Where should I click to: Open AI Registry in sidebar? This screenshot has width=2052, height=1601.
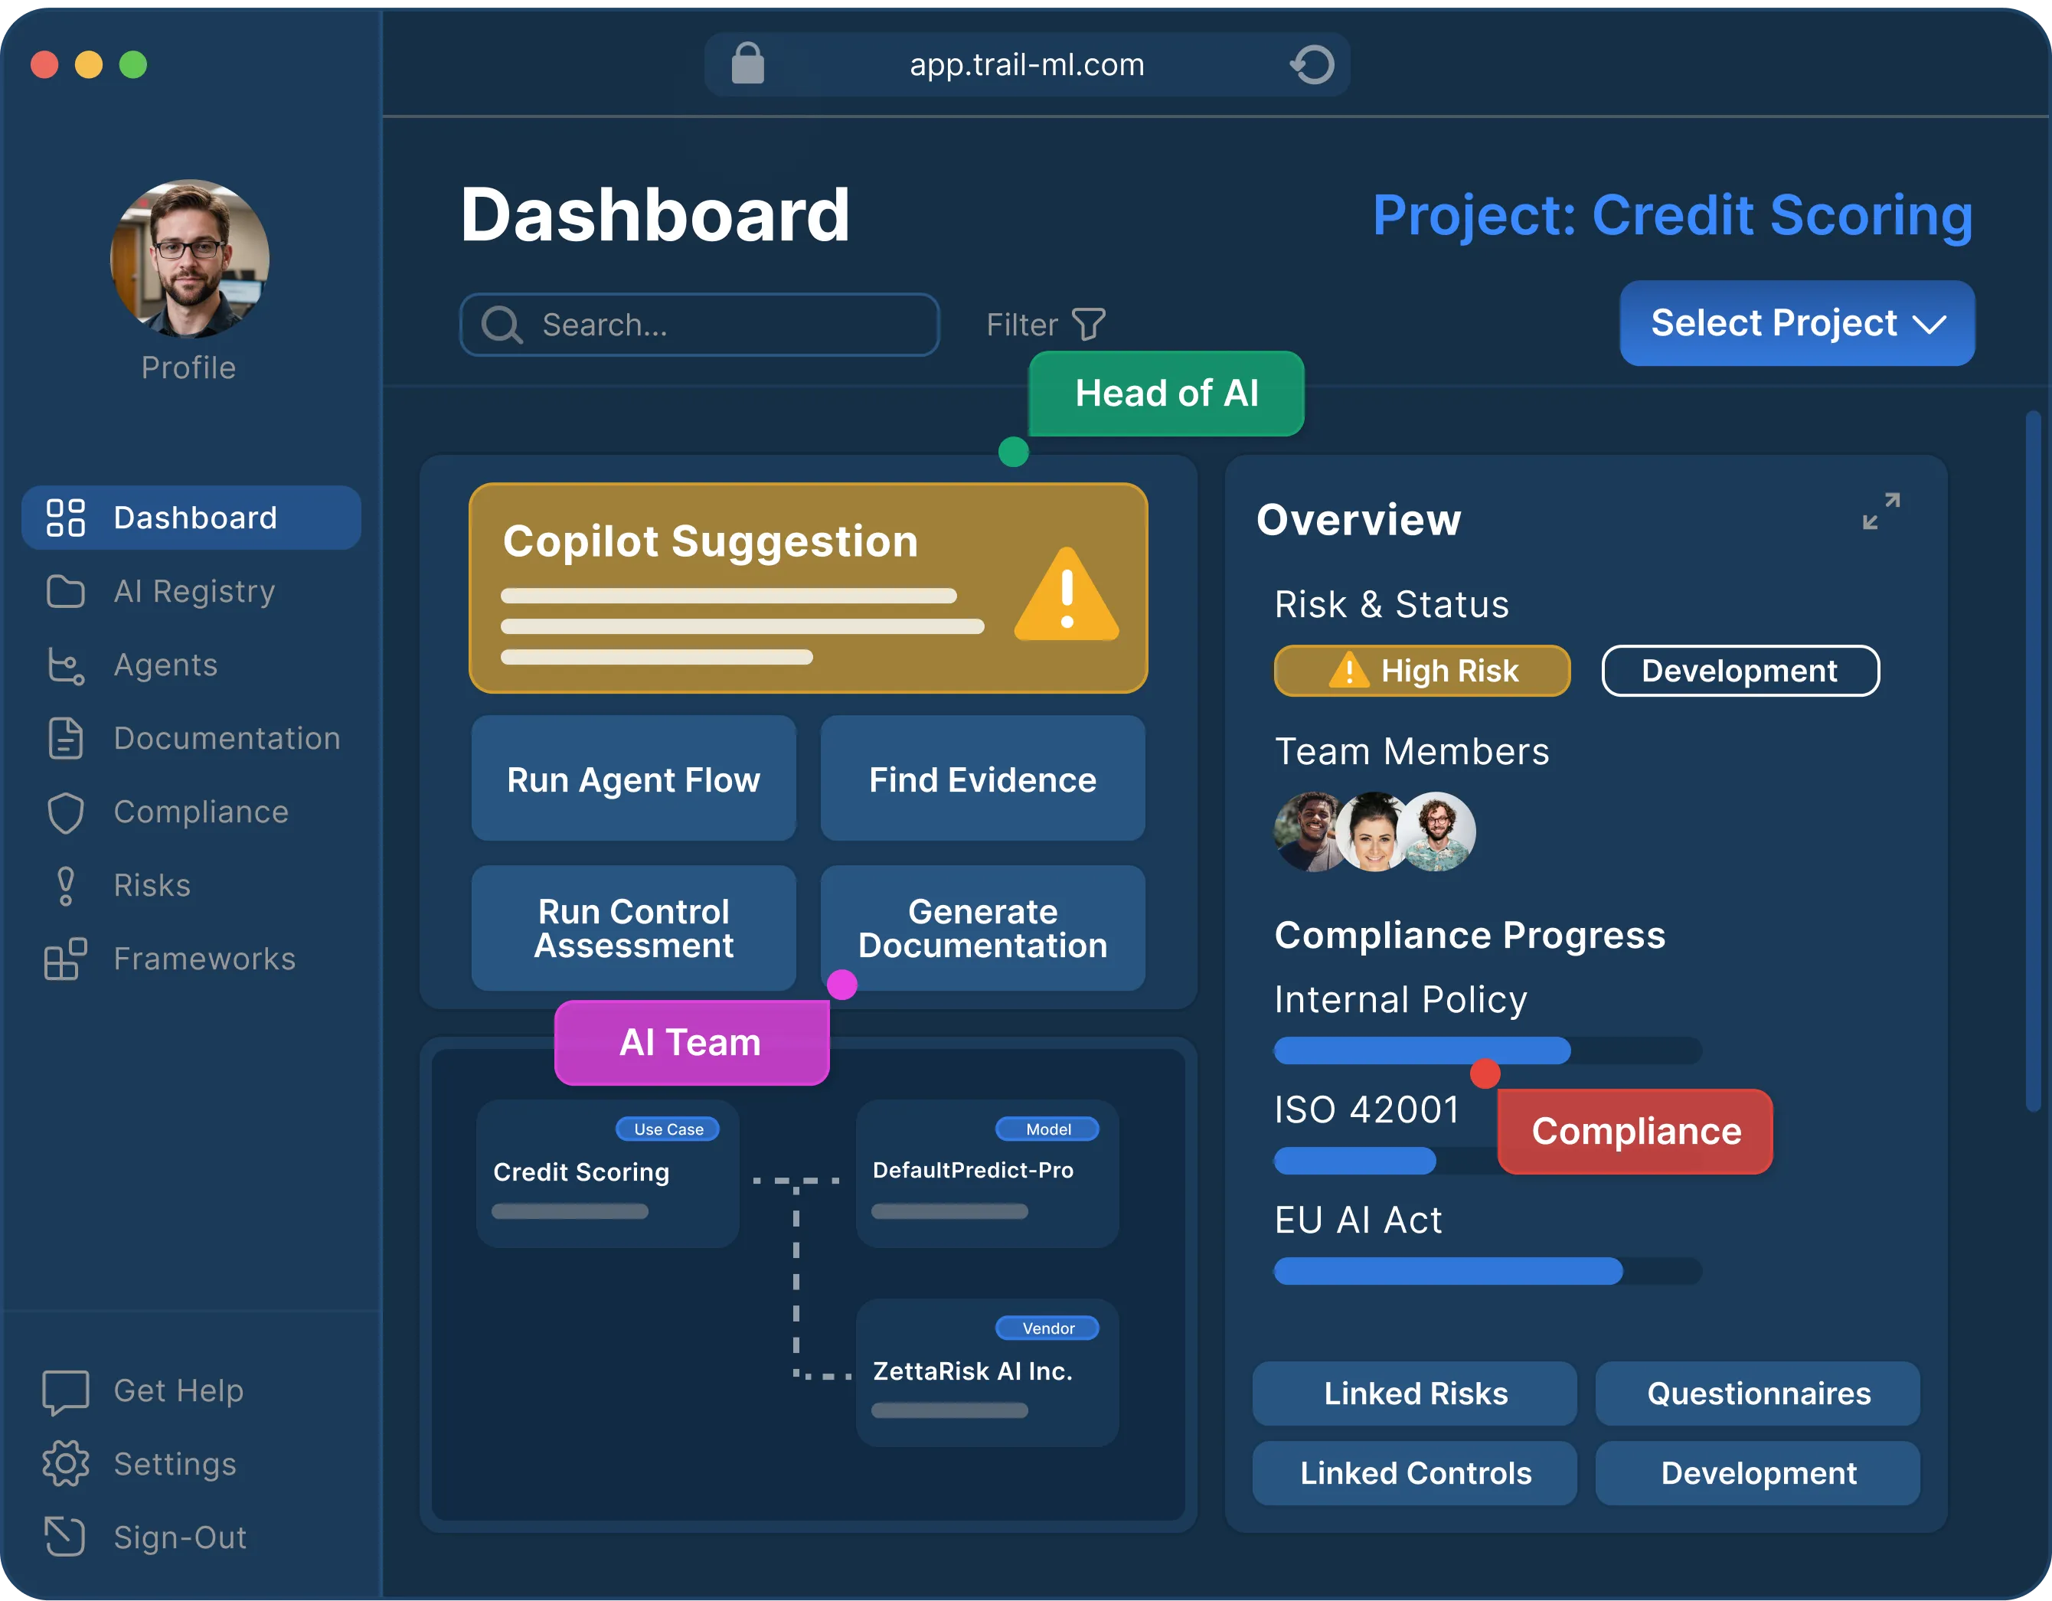point(194,592)
